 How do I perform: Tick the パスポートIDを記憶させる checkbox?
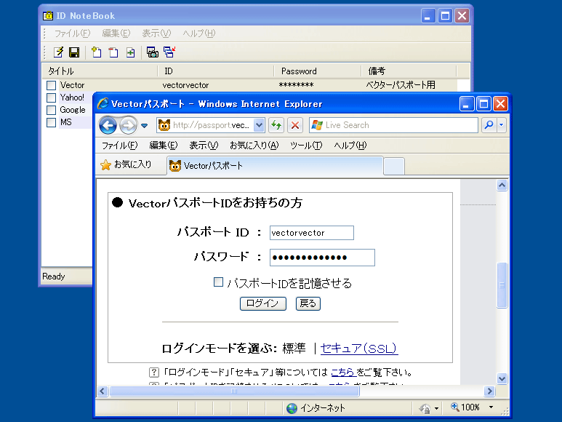[x=218, y=282]
